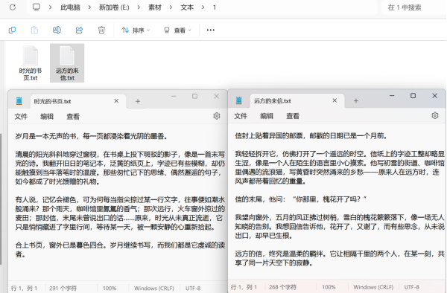Expand the chevron after 文本 in breadcrumb

203,7
